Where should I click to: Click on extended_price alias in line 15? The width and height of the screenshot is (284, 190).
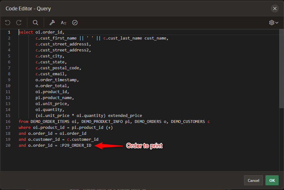[x=125, y=115]
